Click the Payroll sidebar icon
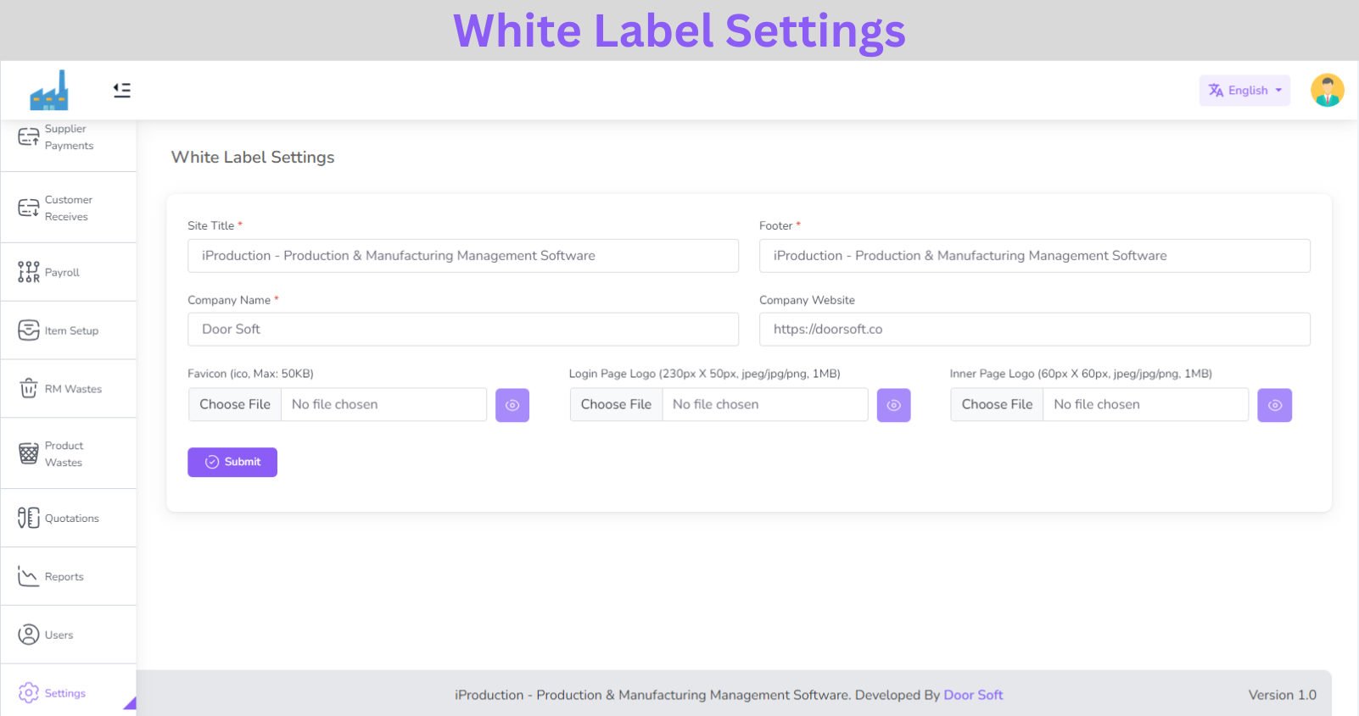This screenshot has height=716, width=1359. tap(29, 272)
